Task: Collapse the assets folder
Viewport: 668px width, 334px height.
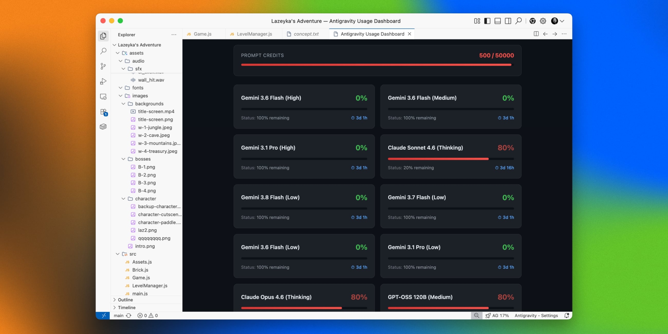Action: tap(118, 53)
